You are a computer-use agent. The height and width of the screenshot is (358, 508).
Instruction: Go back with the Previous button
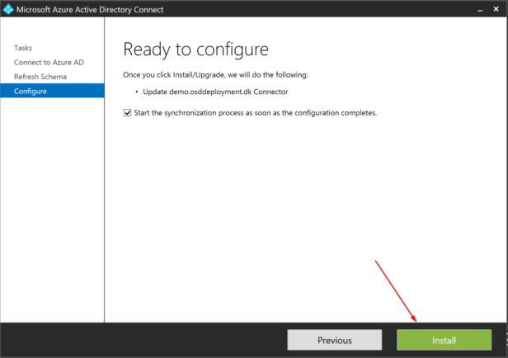click(x=334, y=340)
